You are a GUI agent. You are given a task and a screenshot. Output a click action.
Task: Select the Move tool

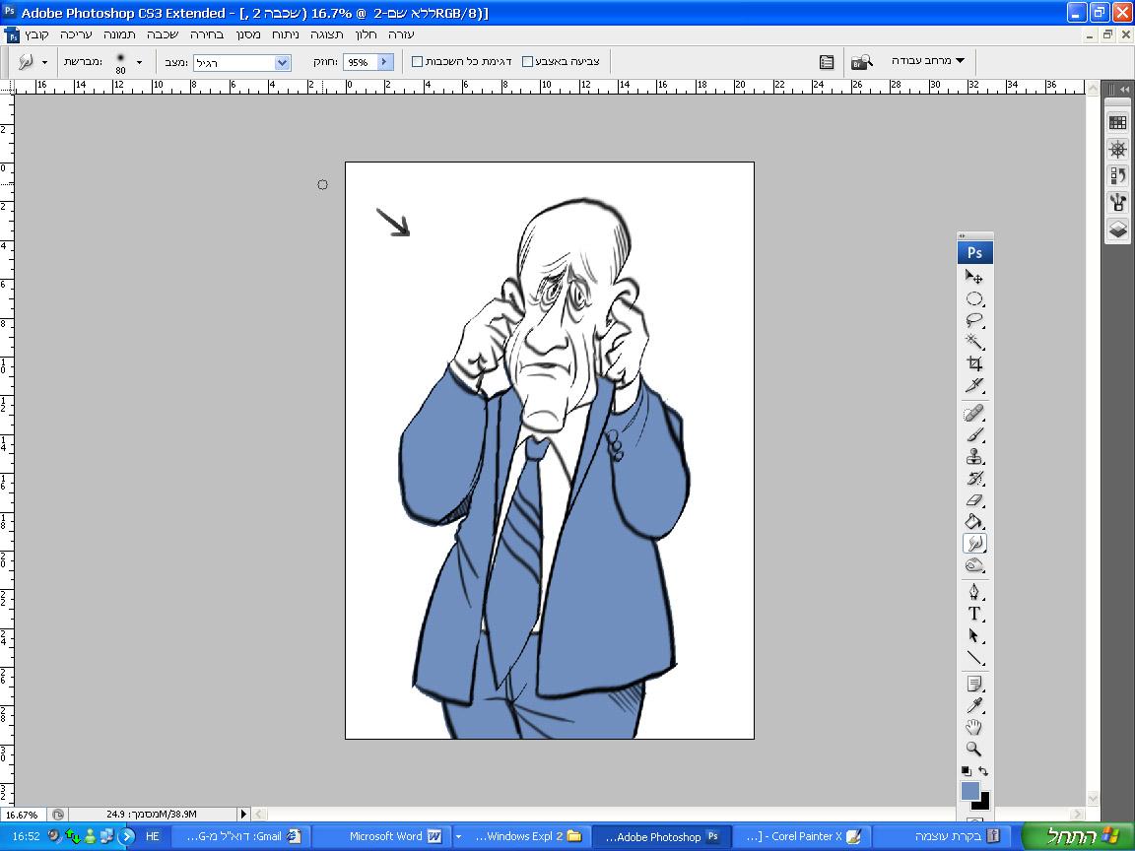(x=974, y=278)
